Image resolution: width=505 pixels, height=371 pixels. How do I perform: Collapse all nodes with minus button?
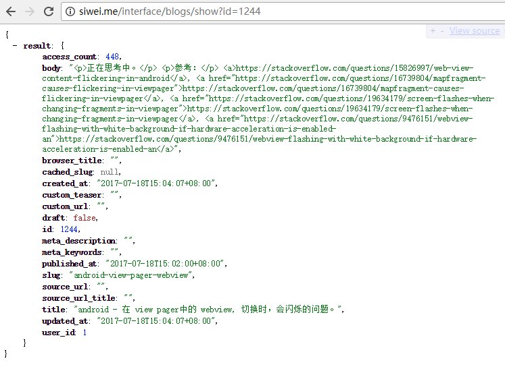tap(442, 31)
